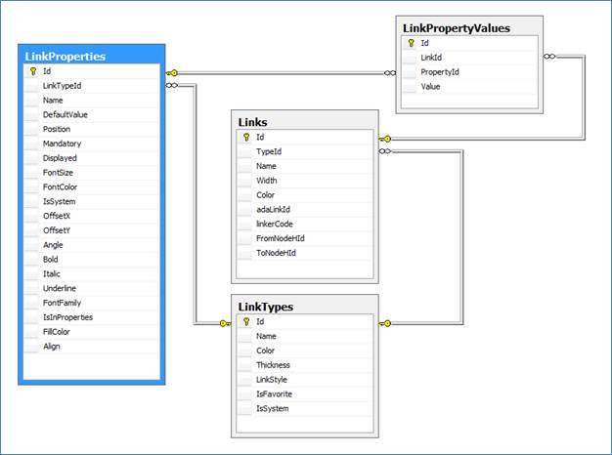
Task: Click the primary key icon in LinkProperties table
Action: pos(32,71)
